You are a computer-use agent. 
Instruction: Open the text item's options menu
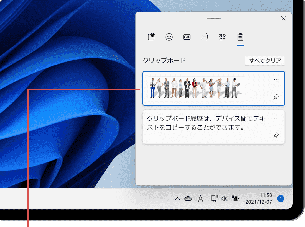pos(276,118)
